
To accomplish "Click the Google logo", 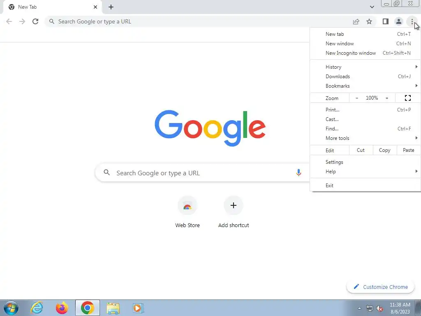I will point(210,128).
